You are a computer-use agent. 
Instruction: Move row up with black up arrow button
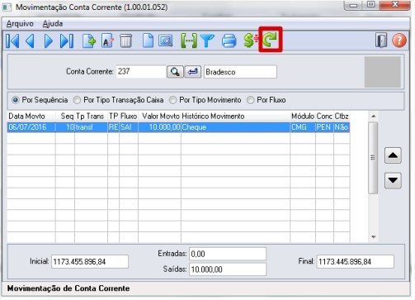coord(393,155)
